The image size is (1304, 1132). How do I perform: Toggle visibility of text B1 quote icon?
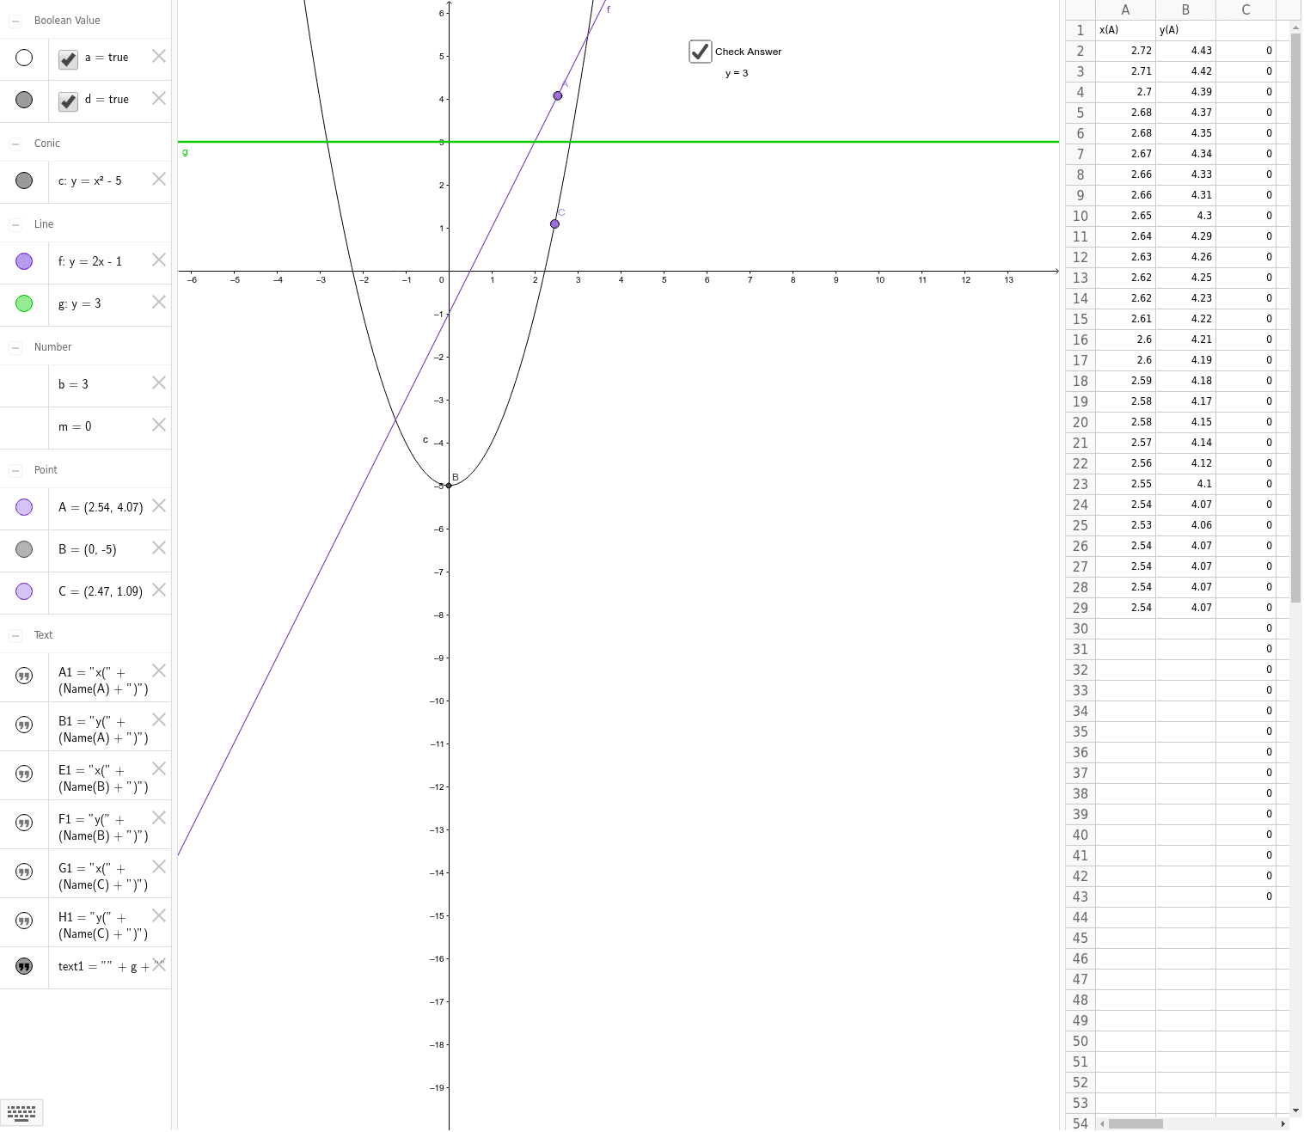click(24, 725)
